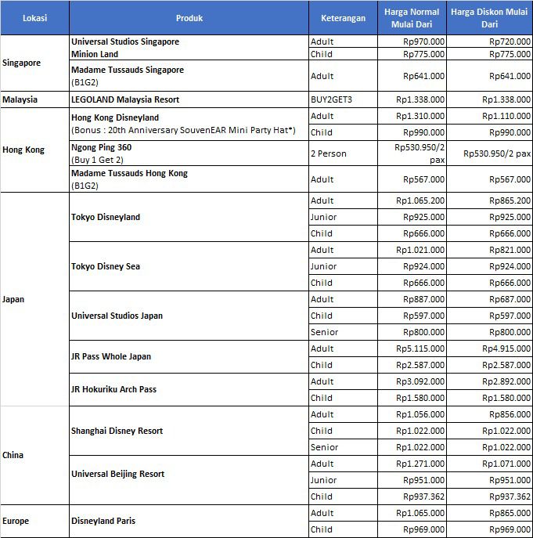Click the Rp687.000 discount price cell
Screen dimensions: 533x538
[489, 299]
